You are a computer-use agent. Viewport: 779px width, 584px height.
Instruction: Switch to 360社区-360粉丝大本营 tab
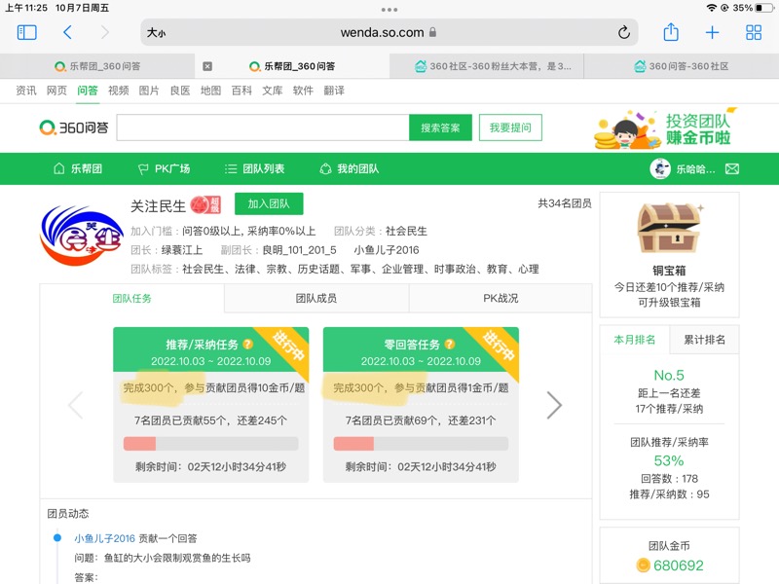pos(486,66)
